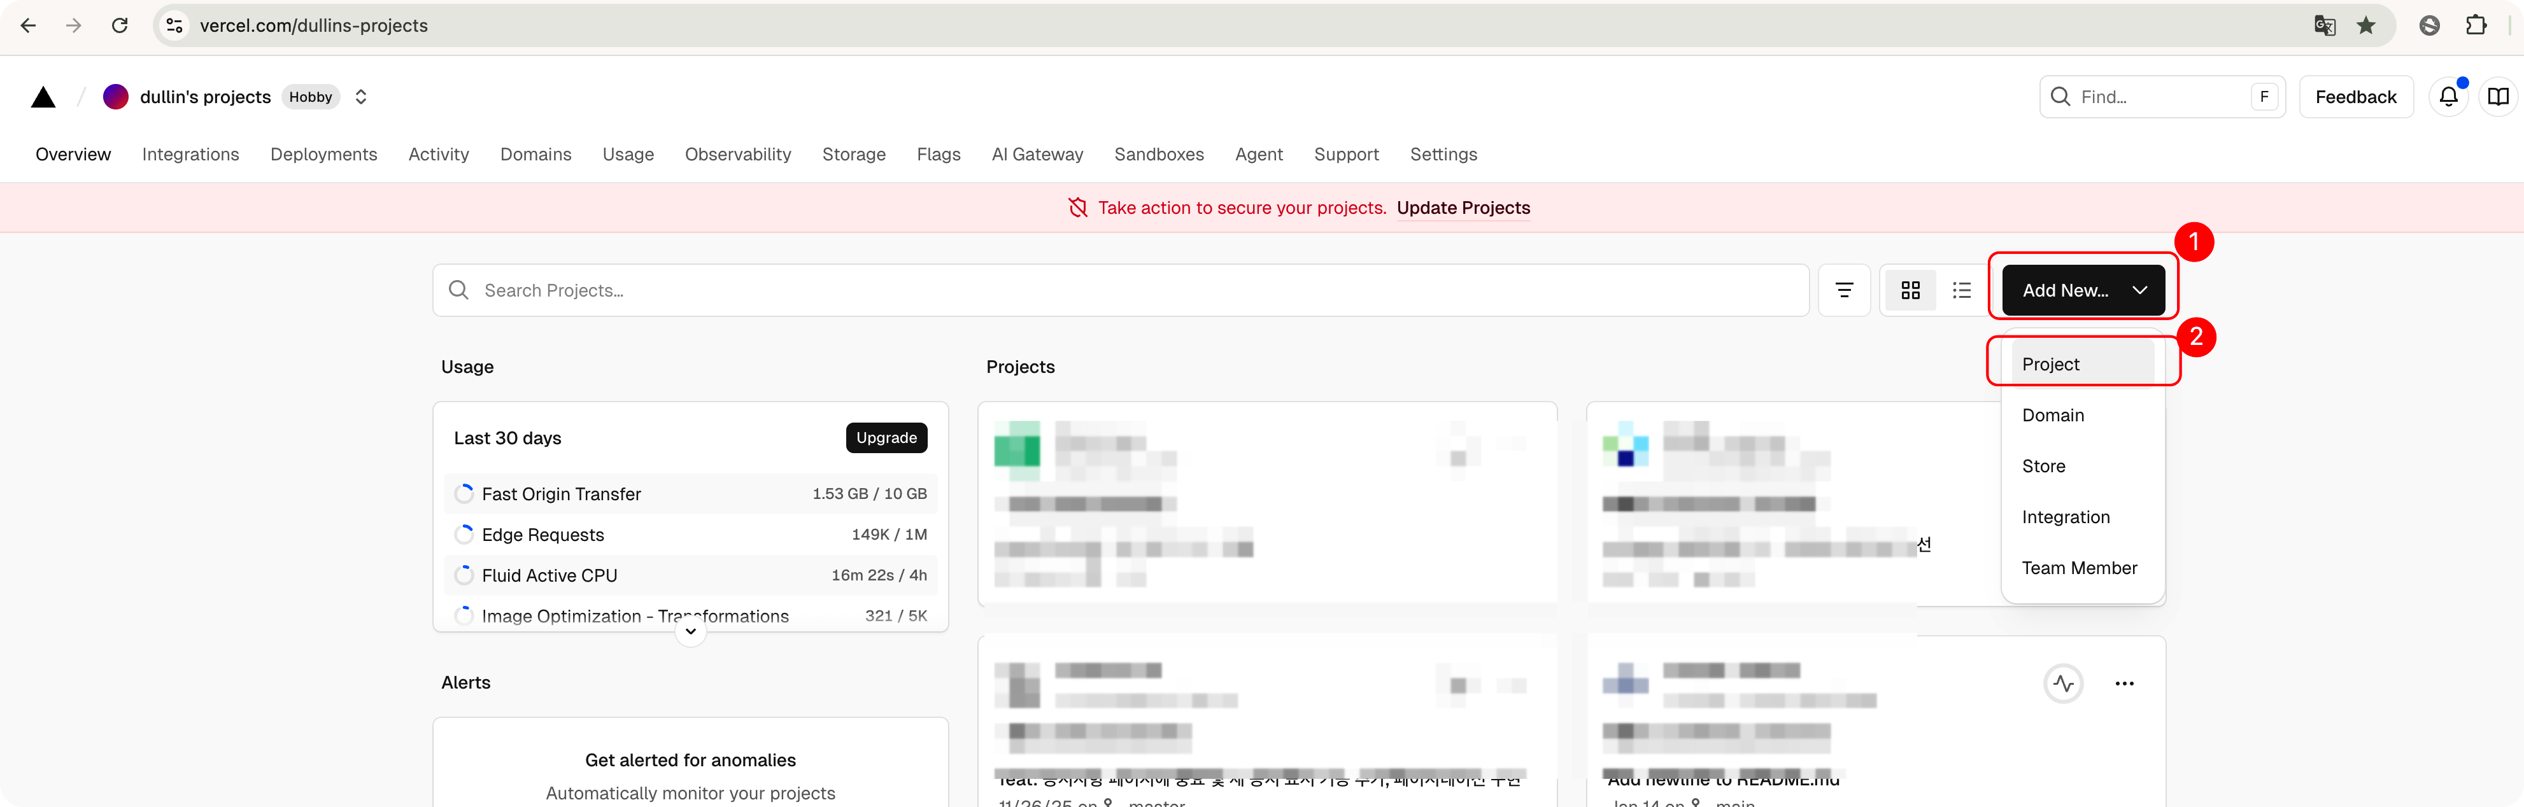Focus the Search Projects field
This screenshot has height=807, width=2524.
(1120, 290)
